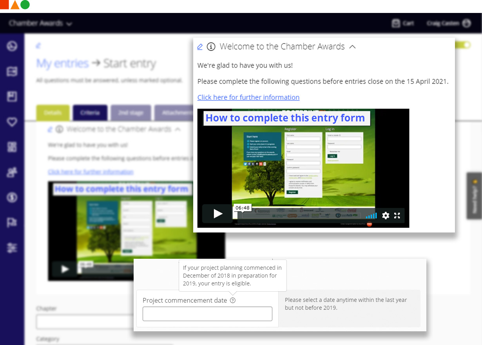Open the Cart in top bar

point(403,23)
